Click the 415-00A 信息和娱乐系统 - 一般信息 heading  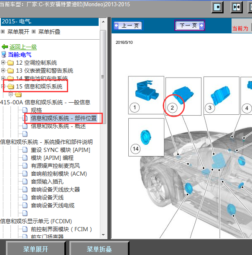[x=45, y=102]
